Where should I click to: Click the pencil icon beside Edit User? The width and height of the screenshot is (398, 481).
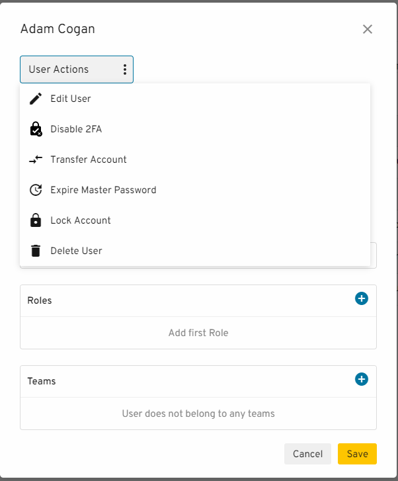(36, 99)
